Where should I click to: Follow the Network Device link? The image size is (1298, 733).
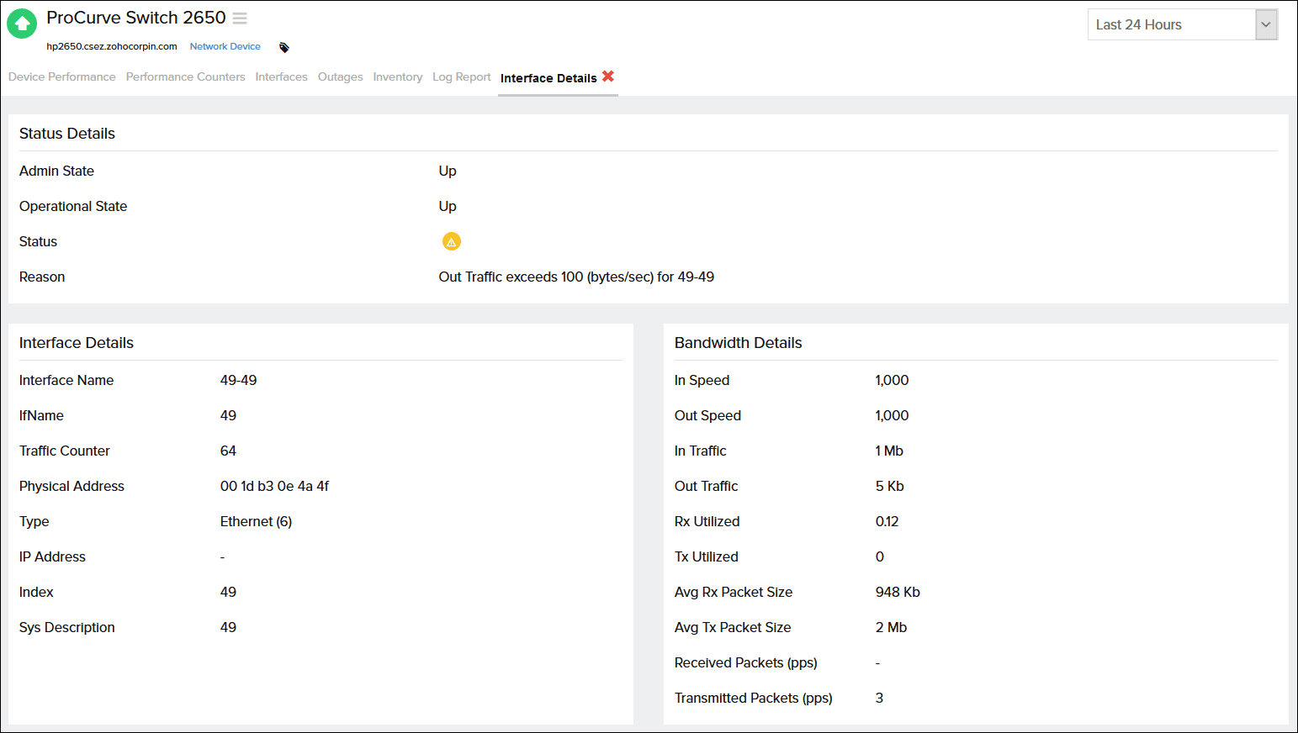click(225, 47)
